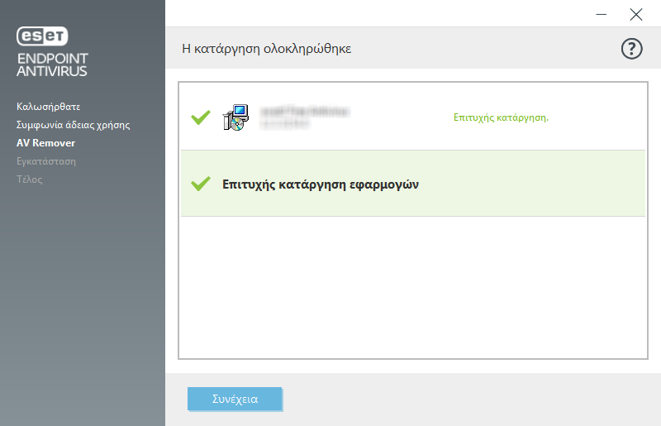Select Καλωσήρθατε step in the sidebar
The image size is (661, 426).
(x=49, y=107)
